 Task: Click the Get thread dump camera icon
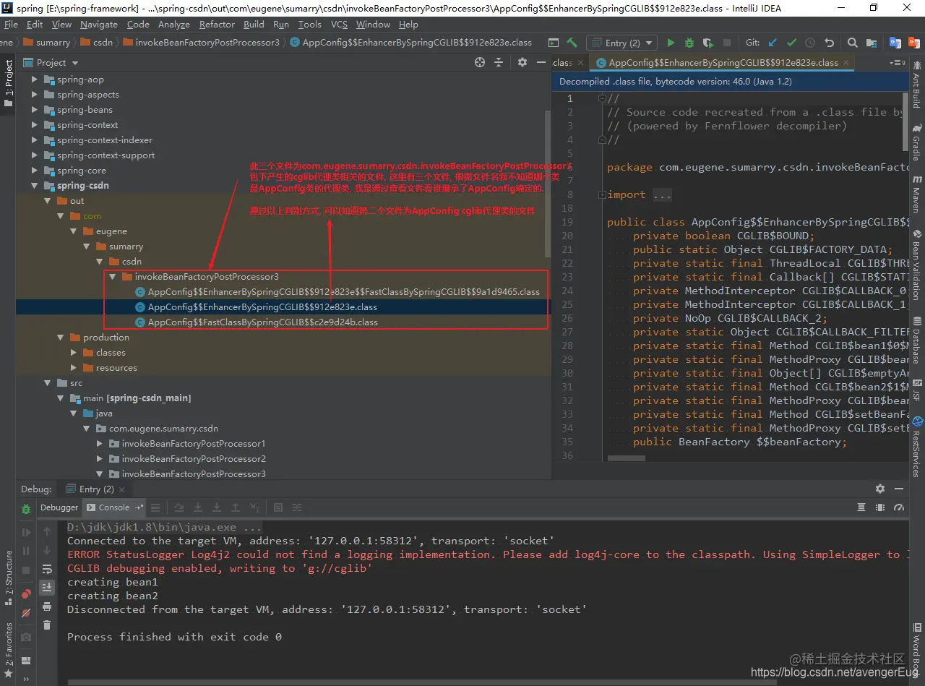click(26, 637)
